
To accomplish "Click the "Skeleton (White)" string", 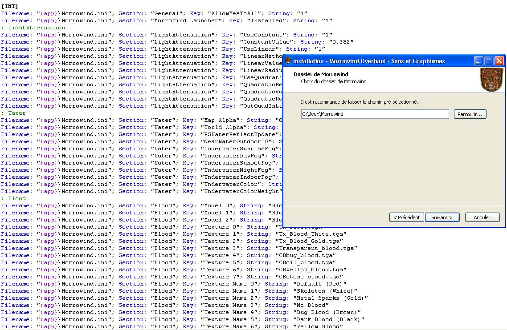I will [x=325, y=291].
